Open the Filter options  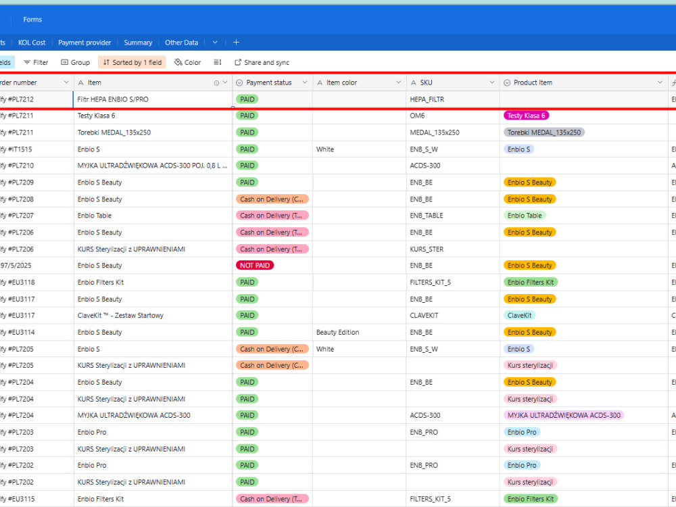pos(36,62)
